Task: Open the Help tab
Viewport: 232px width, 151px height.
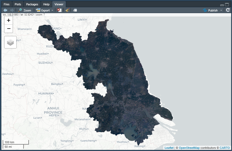Action: click(x=46, y=4)
